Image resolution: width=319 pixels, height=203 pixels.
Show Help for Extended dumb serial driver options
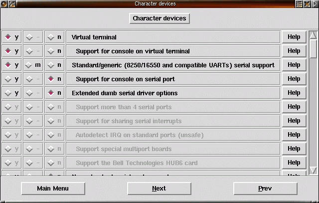[x=294, y=93]
